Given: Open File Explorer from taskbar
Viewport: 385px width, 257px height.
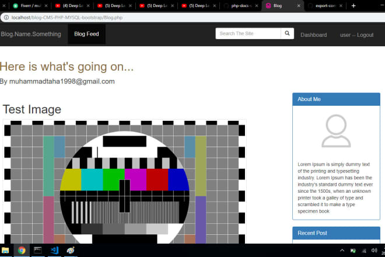Looking at the screenshot, I should pyautogui.click(x=5, y=251).
